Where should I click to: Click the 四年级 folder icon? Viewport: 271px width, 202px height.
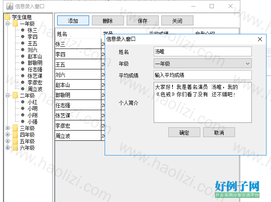click(x=15, y=135)
